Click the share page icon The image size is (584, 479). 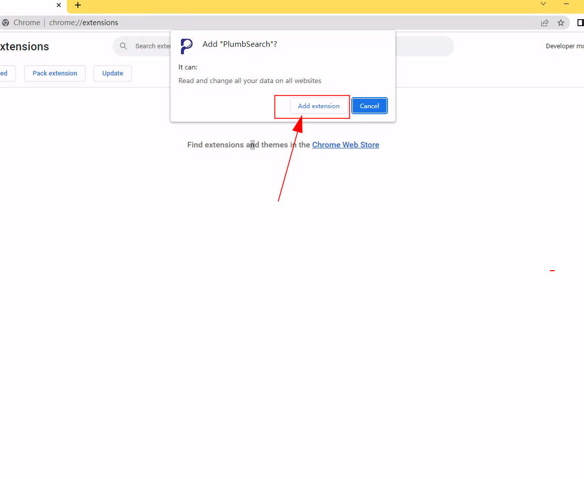point(545,23)
